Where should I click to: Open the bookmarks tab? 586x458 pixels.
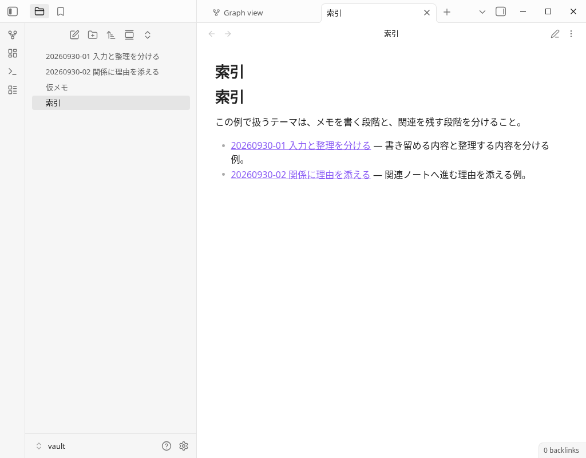pos(61,11)
